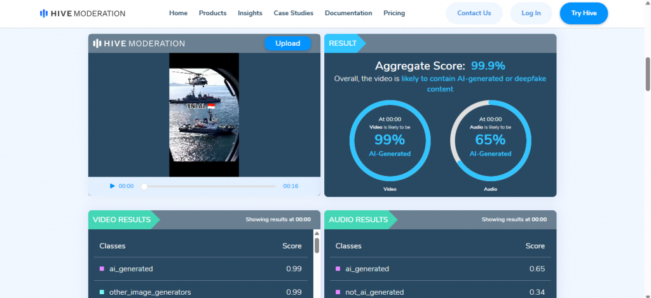Screen dimensions: 651x298
Task: Click the Log In button
Action: click(x=530, y=13)
